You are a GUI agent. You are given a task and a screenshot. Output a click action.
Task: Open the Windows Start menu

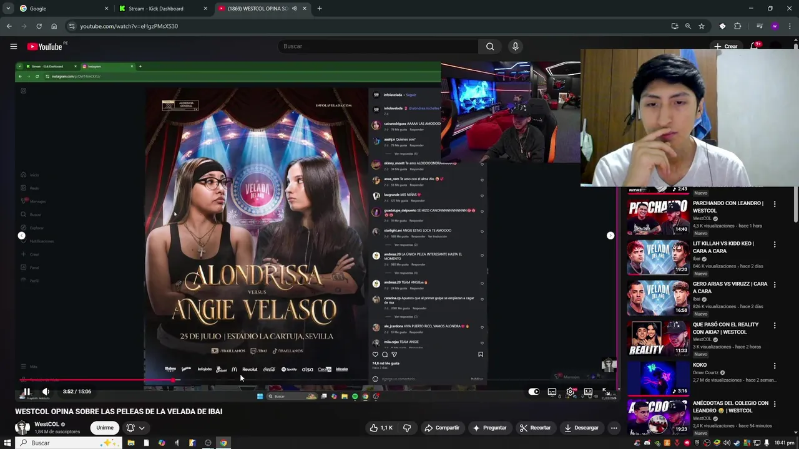[x=7, y=443]
